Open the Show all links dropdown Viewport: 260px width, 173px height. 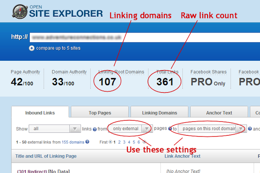point(55,129)
